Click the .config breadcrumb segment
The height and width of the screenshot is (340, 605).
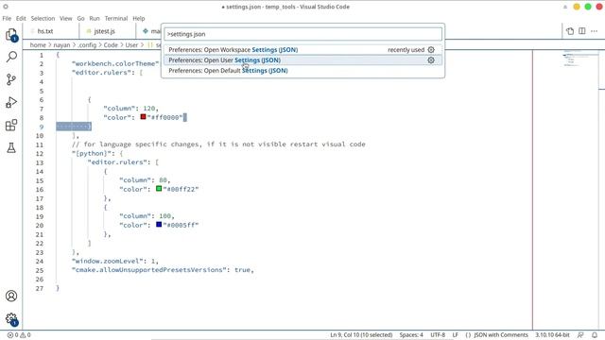click(87, 45)
